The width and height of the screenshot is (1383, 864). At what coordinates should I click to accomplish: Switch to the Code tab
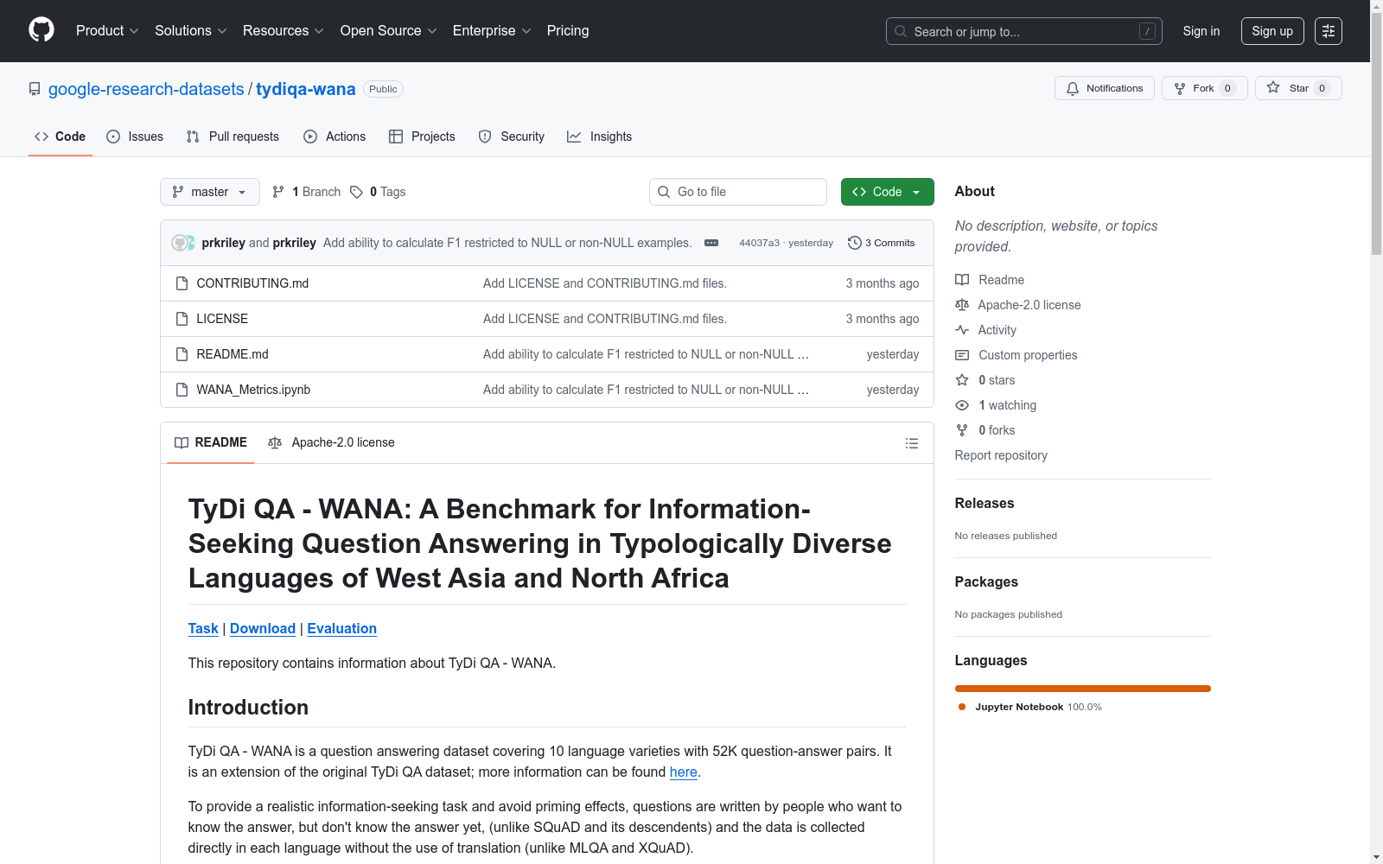point(61,137)
